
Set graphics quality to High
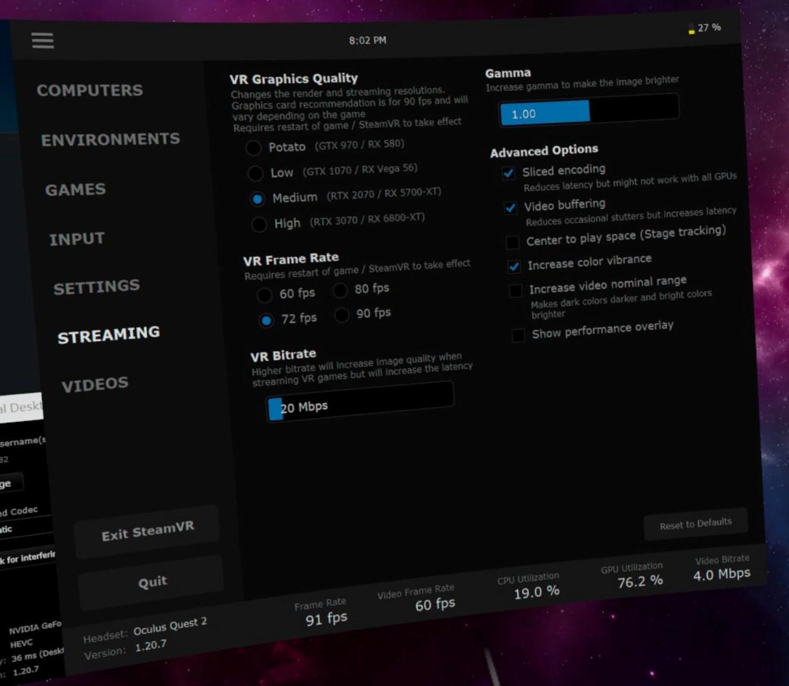pyautogui.click(x=259, y=225)
